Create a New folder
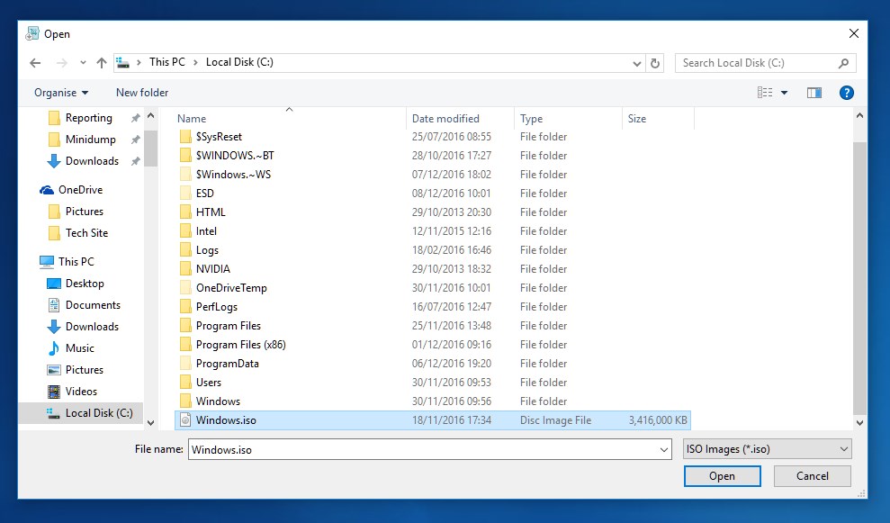Screen dimensions: 890x523 [142, 93]
